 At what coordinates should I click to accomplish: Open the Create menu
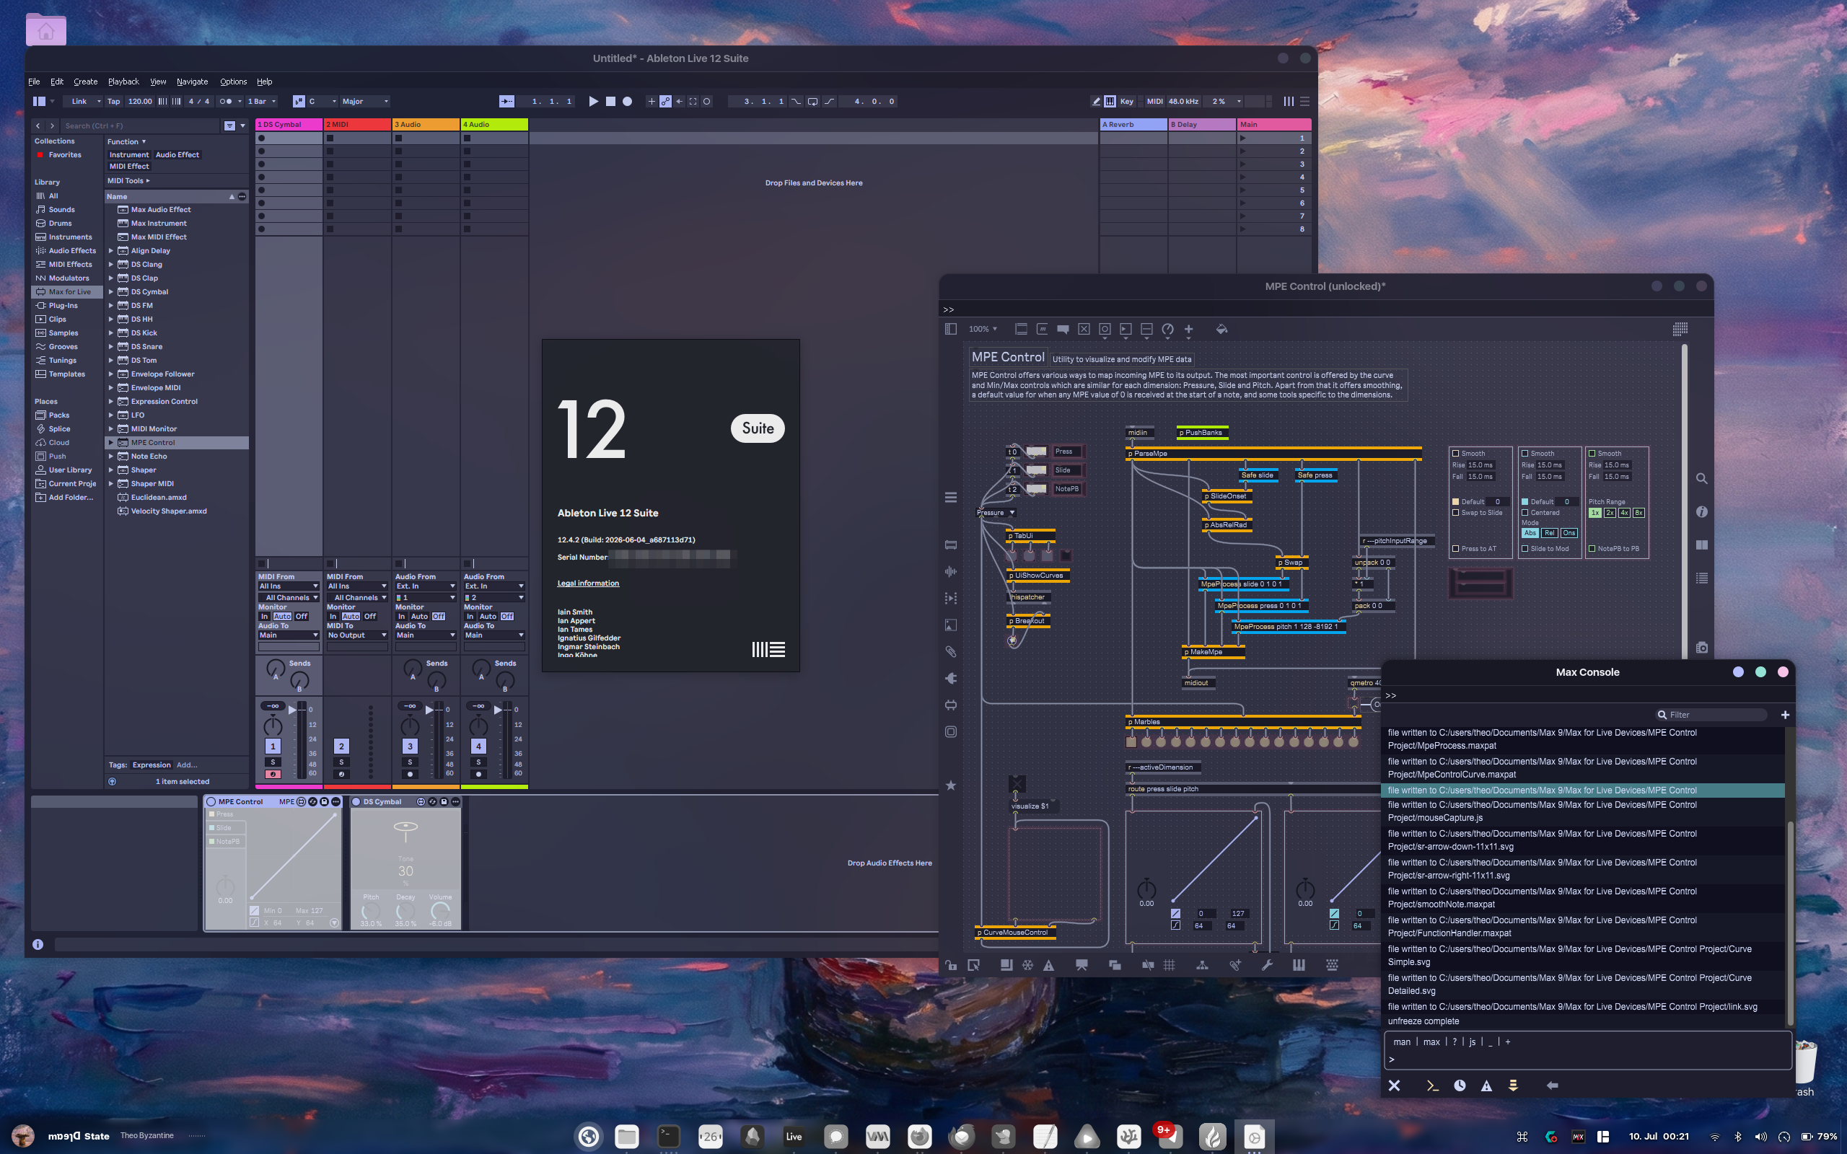(85, 82)
